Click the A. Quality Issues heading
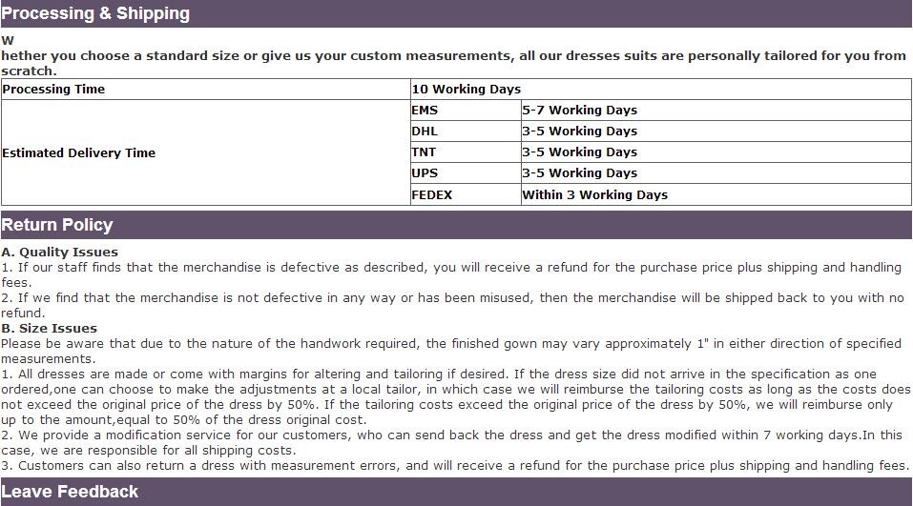Screen dimensions: 913x506 click(60, 252)
